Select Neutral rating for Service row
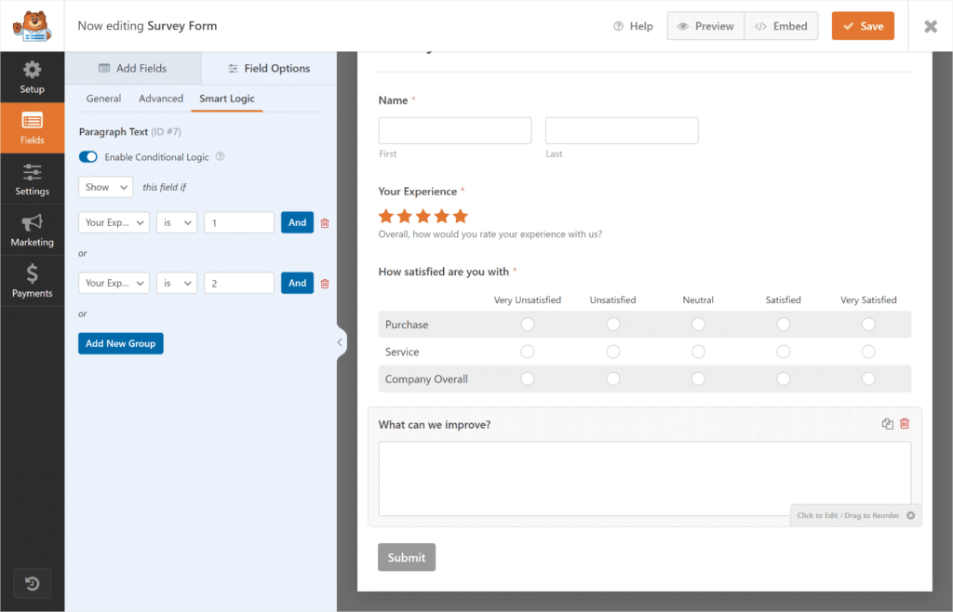Screen dimensions: 953x612 (698, 352)
